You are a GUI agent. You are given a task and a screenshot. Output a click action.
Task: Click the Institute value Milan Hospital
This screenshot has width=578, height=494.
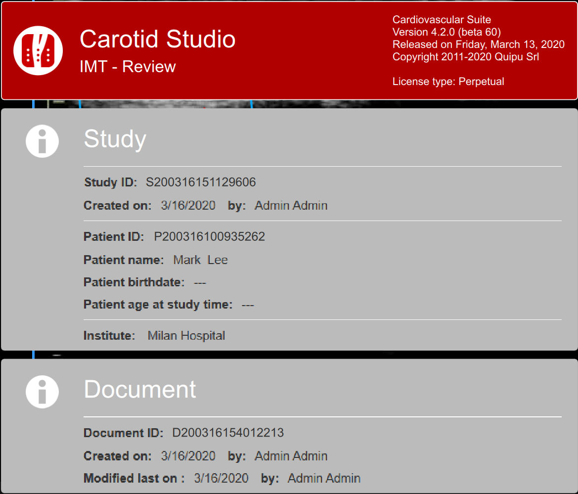click(186, 336)
